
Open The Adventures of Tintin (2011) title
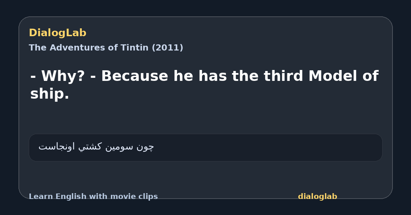pos(106,48)
